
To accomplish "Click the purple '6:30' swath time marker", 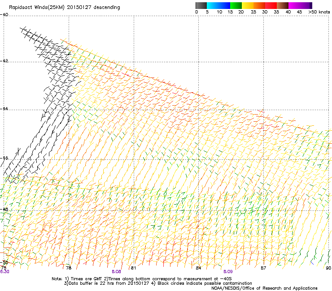I will tap(4, 272).
